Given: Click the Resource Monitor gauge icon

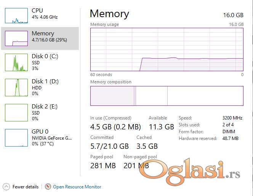Looking at the screenshot, I should pyautogui.click(x=48, y=187).
